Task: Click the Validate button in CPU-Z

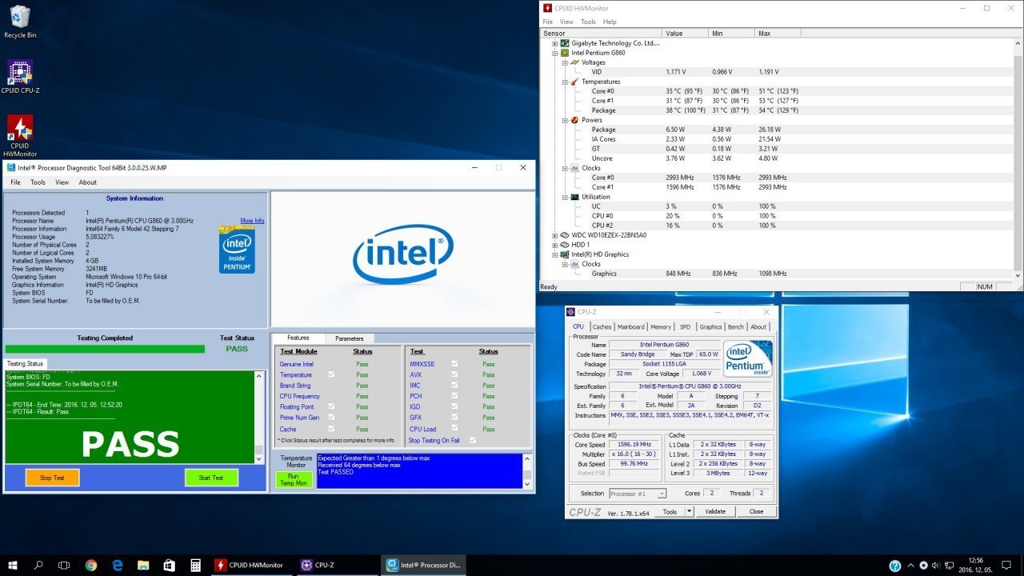Action: coord(715,512)
